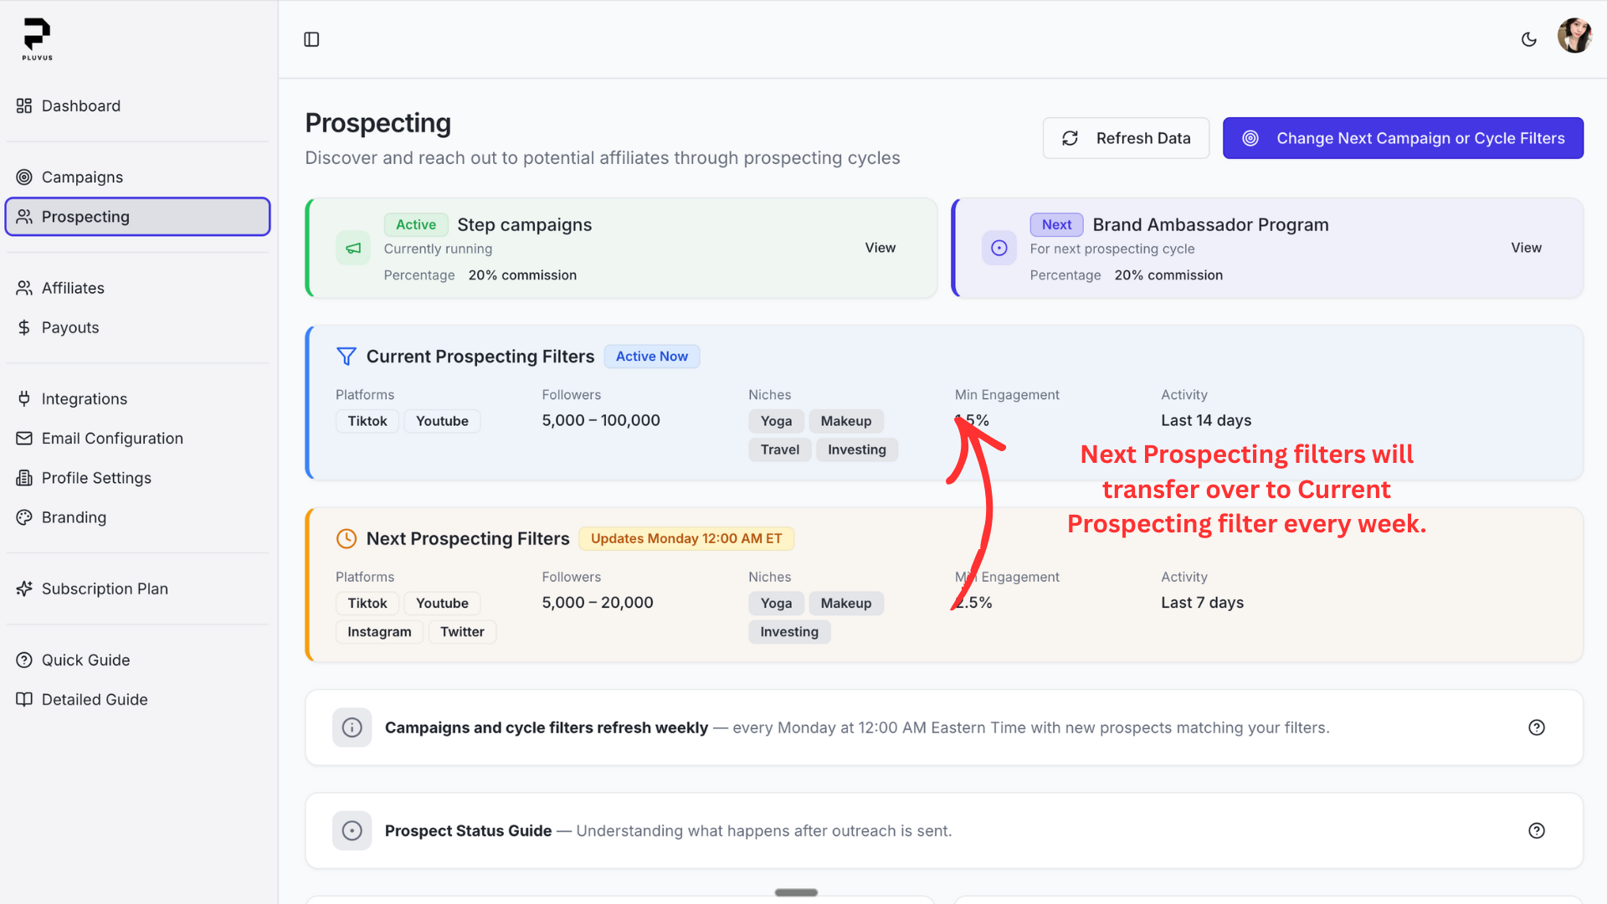Image resolution: width=1607 pixels, height=904 pixels.
Task: Open Email Configuration
Action: [137, 438]
